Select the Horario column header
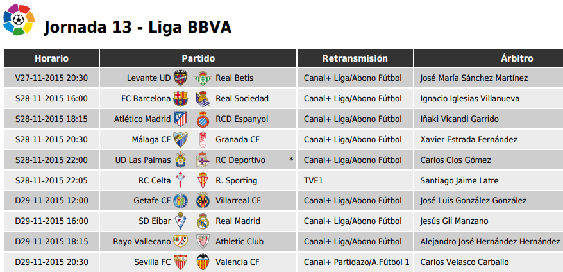 pyautogui.click(x=52, y=58)
